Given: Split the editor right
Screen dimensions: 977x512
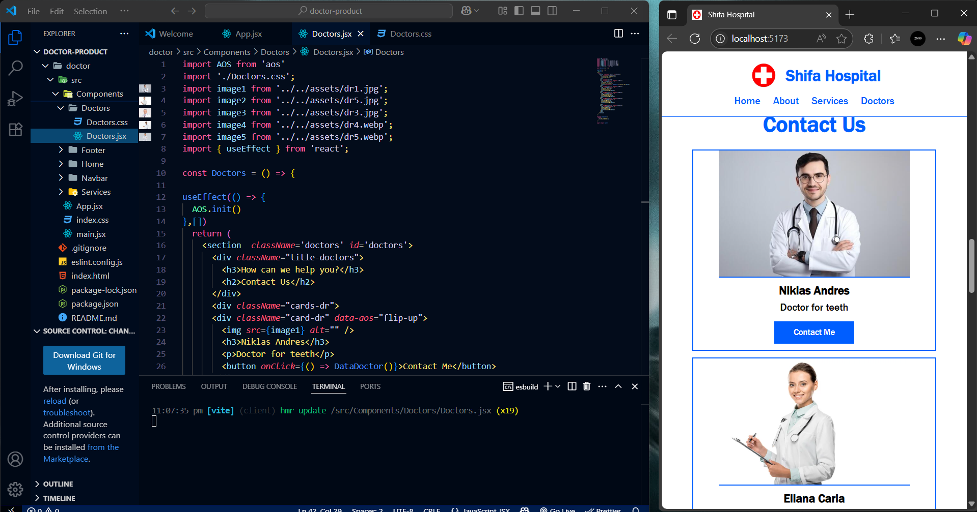Looking at the screenshot, I should pos(618,34).
